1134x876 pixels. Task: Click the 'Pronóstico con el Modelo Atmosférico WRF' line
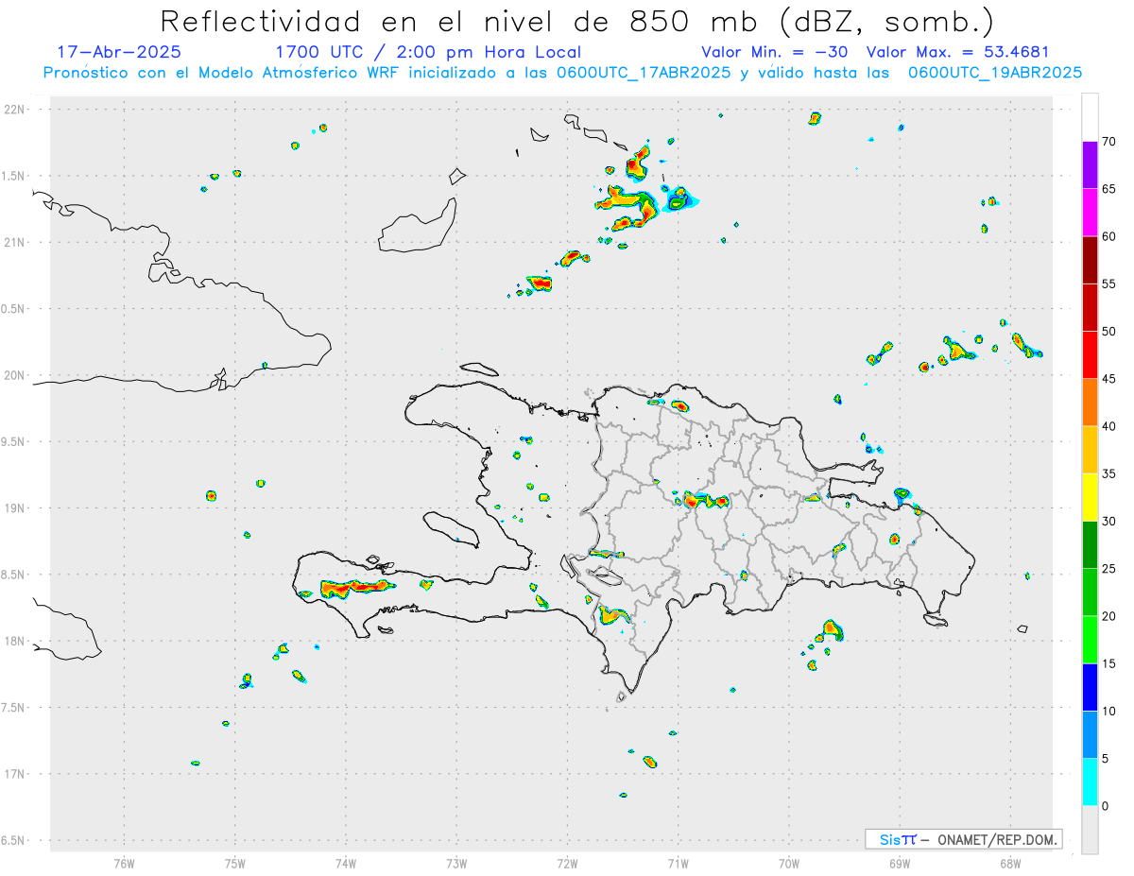click(x=563, y=73)
